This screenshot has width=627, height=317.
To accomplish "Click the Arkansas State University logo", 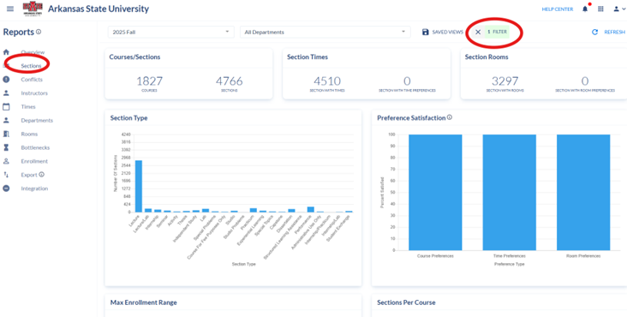I will pyautogui.click(x=33, y=9).
